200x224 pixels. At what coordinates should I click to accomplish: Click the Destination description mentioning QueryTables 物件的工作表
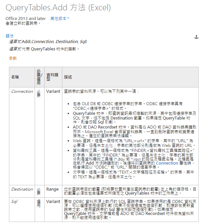pos(130,191)
